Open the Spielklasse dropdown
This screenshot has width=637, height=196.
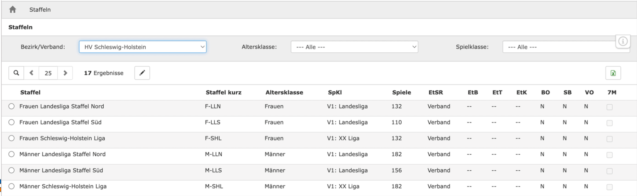click(x=561, y=47)
